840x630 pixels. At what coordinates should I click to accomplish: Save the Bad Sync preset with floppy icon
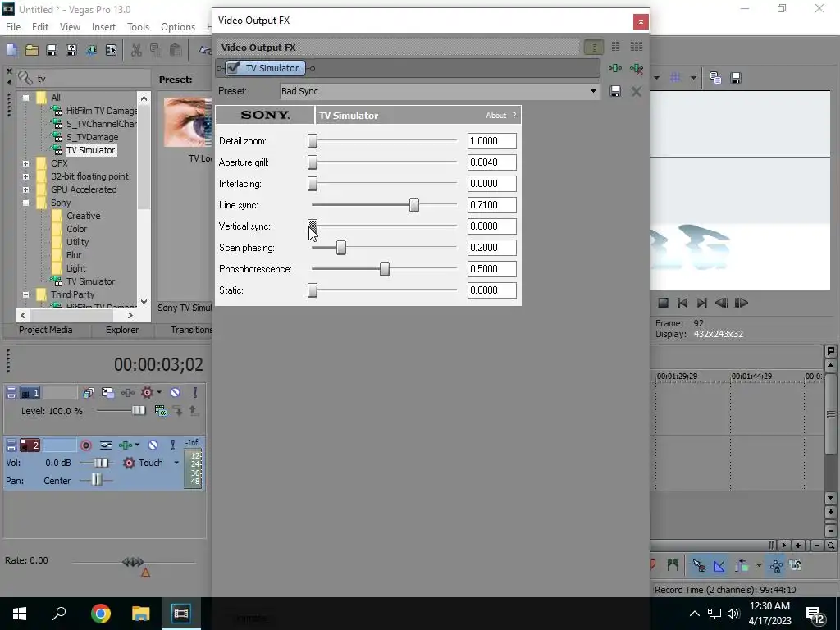pyautogui.click(x=615, y=91)
